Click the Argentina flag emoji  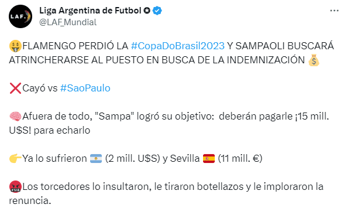tap(96, 158)
